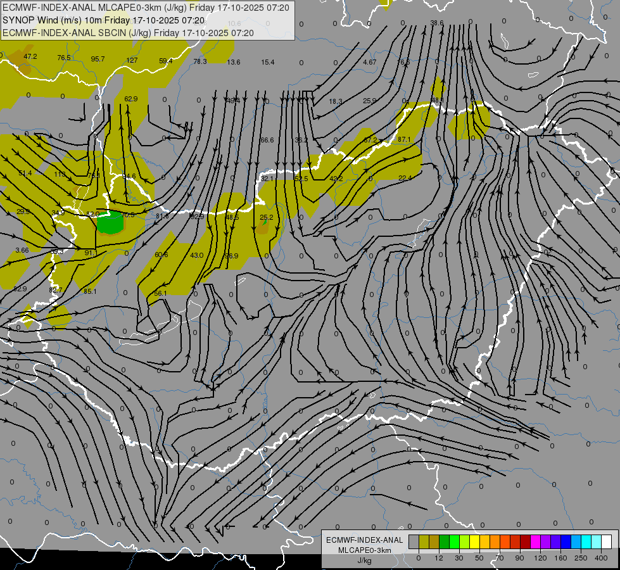Click legend tick value 160
The height and width of the screenshot is (570, 620).
click(560, 558)
